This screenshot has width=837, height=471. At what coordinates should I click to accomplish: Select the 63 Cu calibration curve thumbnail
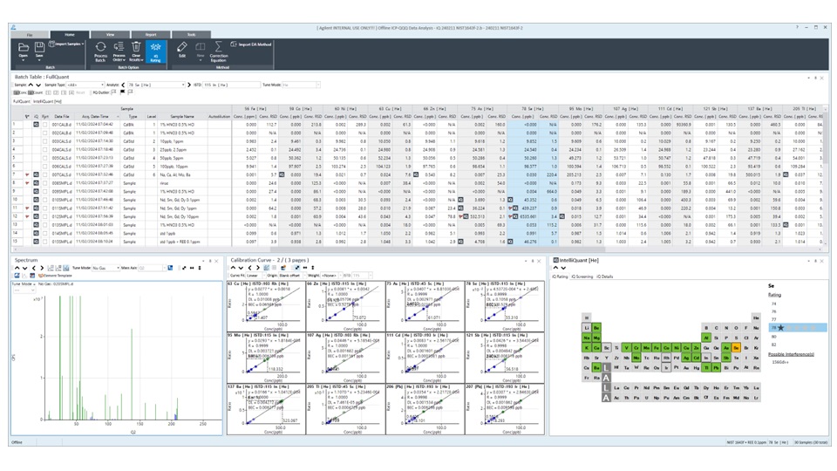[266, 308]
